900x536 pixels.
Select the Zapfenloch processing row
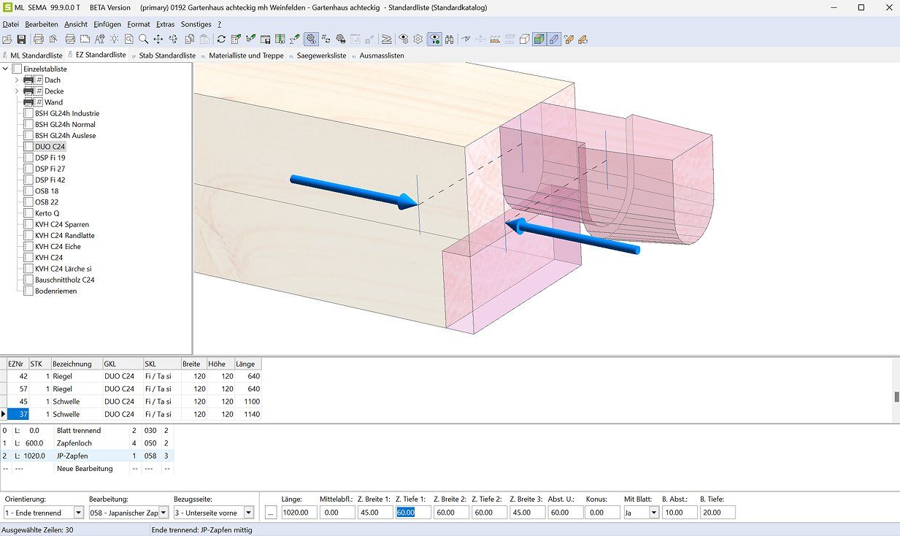tap(87, 443)
